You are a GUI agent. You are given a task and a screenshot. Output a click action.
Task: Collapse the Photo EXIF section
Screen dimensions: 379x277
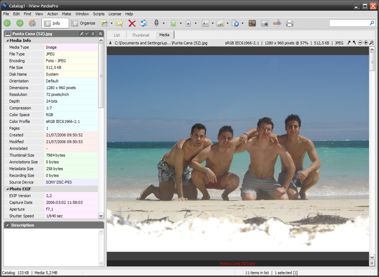8,189
